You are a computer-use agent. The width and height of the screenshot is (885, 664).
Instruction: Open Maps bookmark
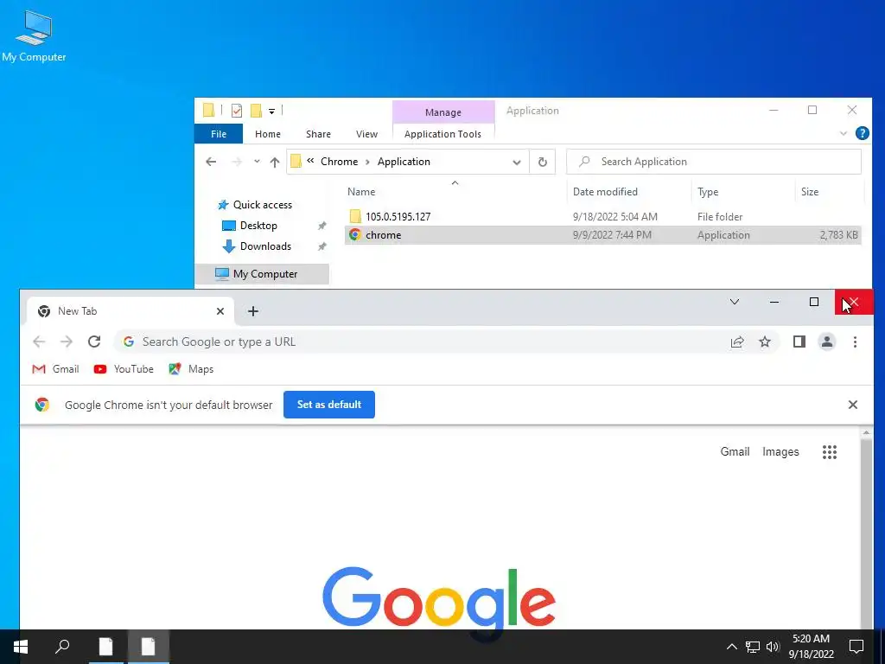(191, 369)
